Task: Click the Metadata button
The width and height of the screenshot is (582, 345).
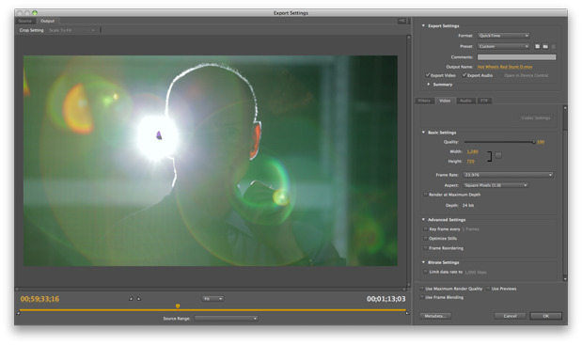Action: point(435,316)
